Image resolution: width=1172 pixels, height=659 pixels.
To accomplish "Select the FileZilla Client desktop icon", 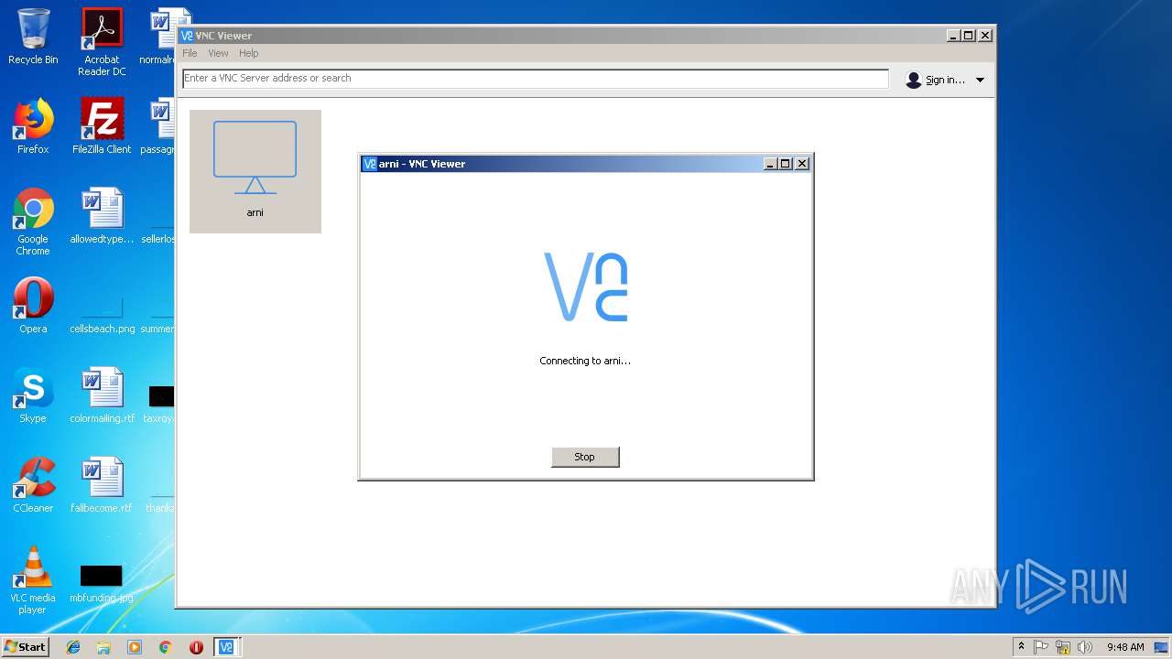I will (x=102, y=126).
